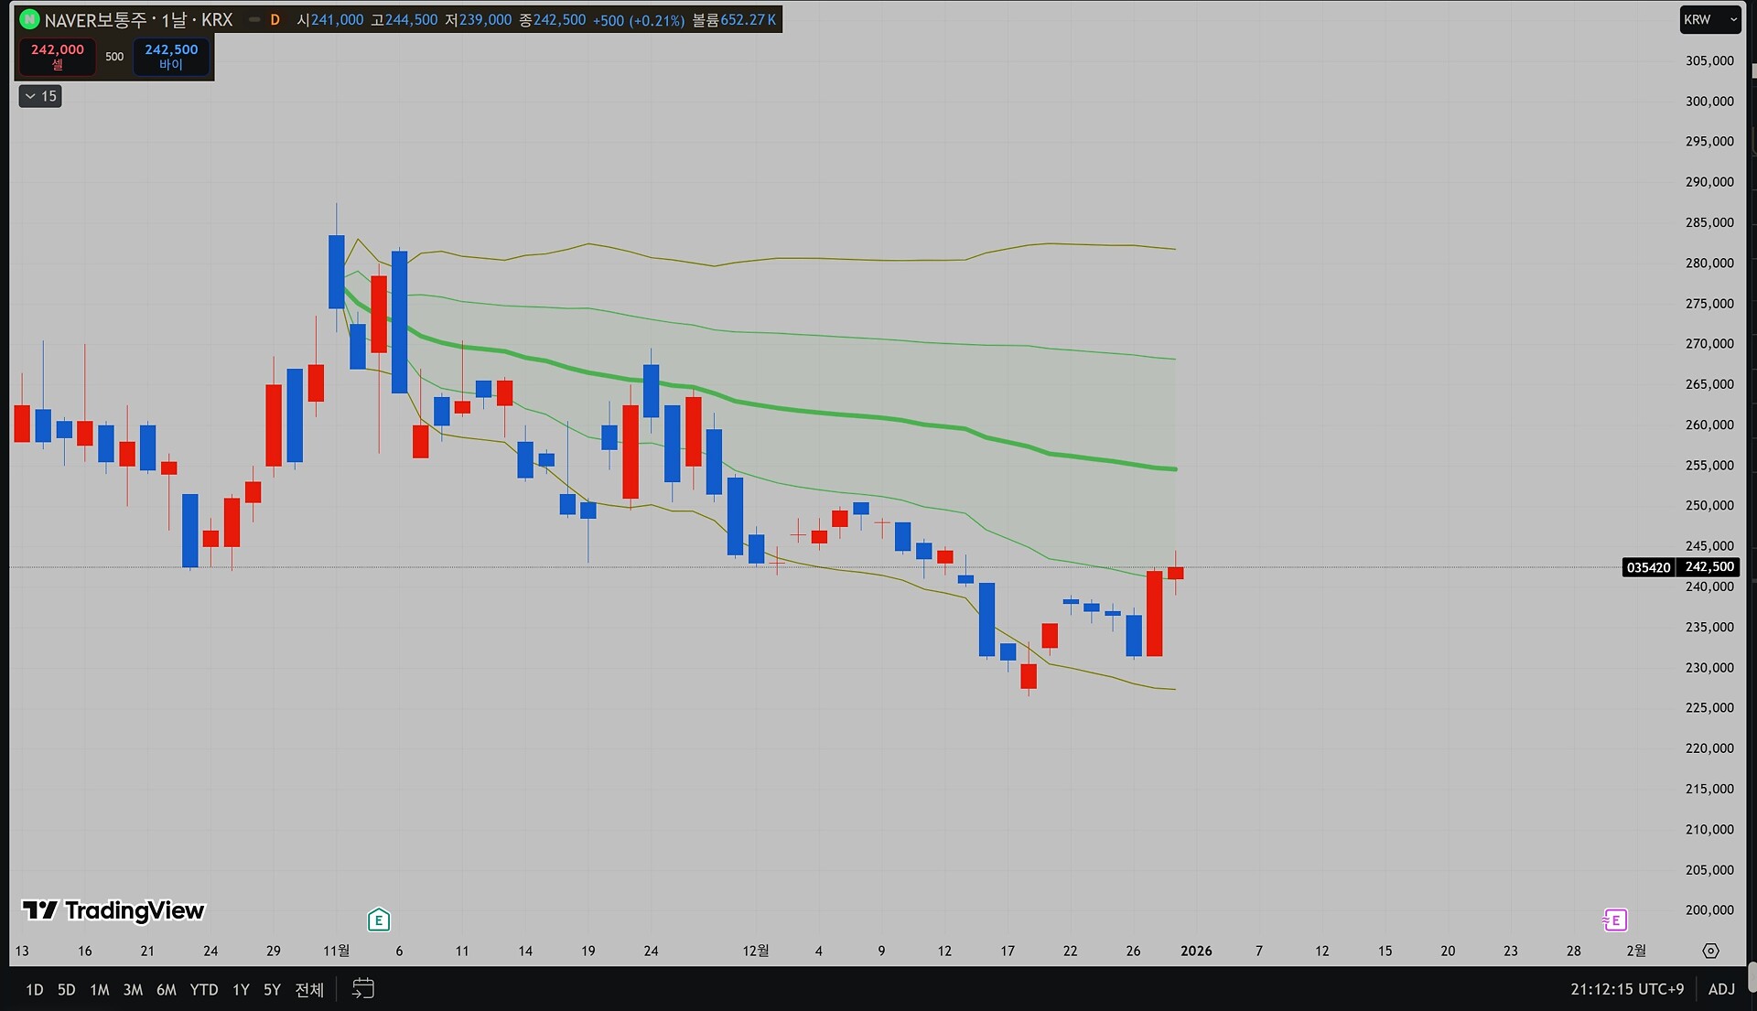
Task: Click the TradingView logo
Action: click(x=113, y=910)
